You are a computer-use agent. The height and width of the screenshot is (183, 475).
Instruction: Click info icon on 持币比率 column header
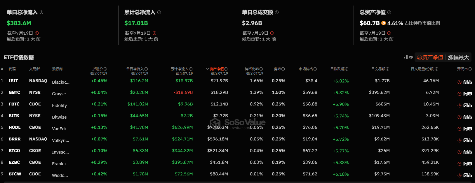coord(261,69)
